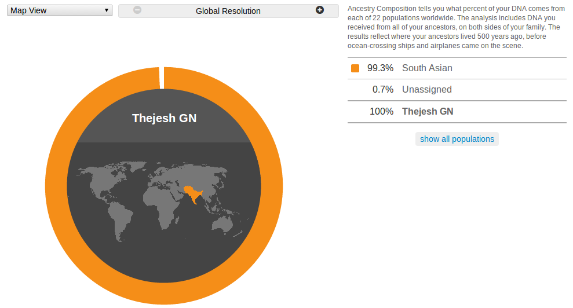Select the Unassigned 0.7% row
The width and height of the screenshot is (573, 308).
(457, 90)
